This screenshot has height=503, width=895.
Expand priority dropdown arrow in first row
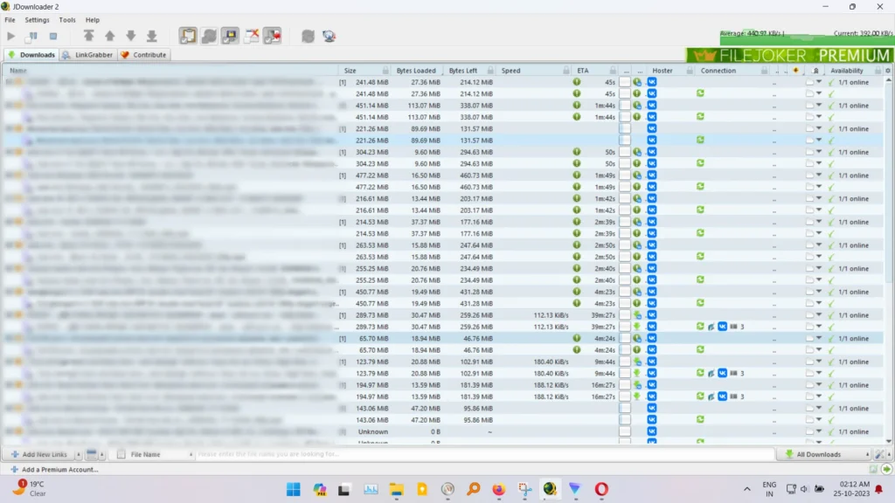[x=819, y=82]
